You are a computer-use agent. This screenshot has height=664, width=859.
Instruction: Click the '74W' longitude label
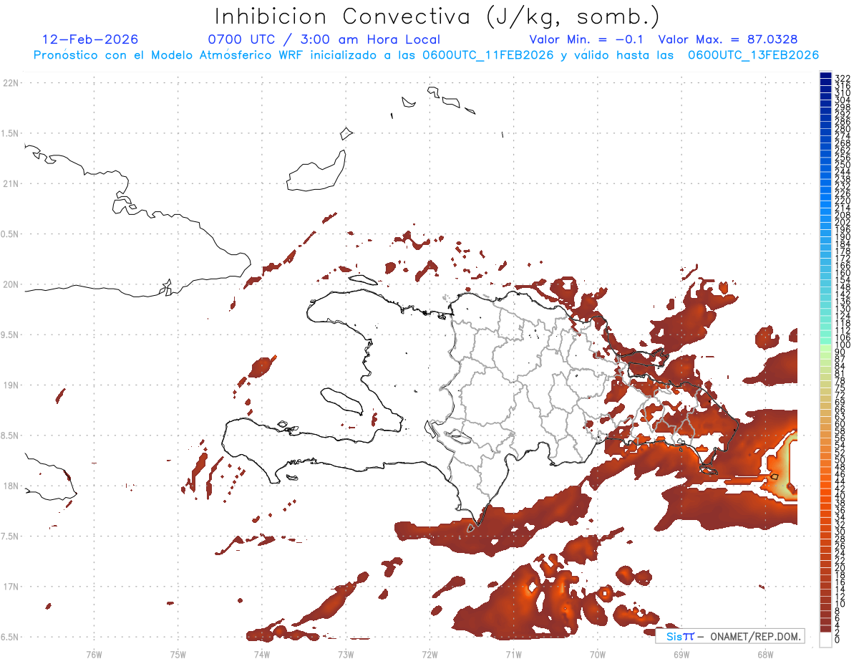(x=261, y=654)
